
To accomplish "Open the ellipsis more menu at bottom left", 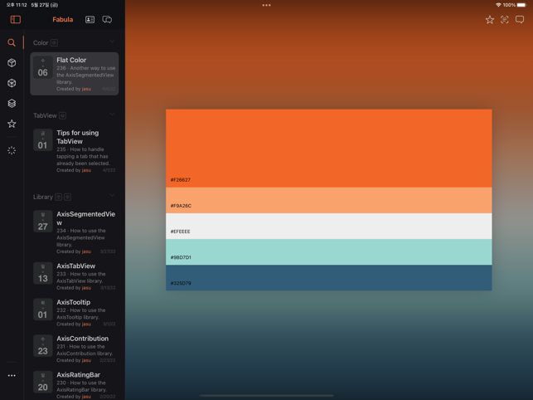I will pyautogui.click(x=12, y=375).
